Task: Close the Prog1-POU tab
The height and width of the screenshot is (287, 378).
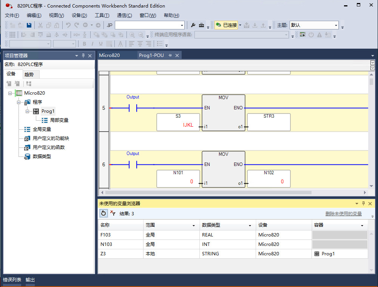Action: click(x=177, y=55)
